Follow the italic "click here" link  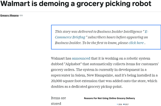point(136,43)
